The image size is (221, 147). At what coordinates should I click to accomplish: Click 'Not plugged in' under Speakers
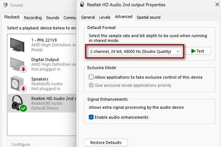pyautogui.click(x=46, y=89)
